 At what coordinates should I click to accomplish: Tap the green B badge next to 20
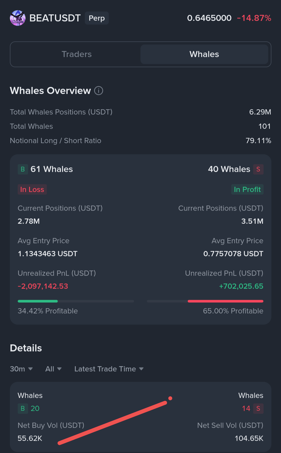pos(23,409)
